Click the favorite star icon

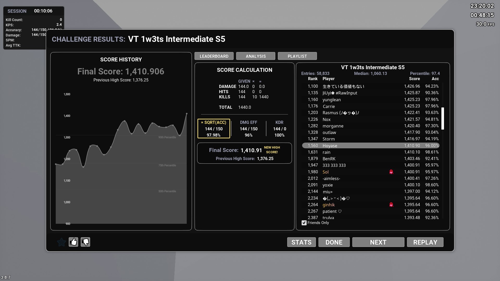[61, 242]
